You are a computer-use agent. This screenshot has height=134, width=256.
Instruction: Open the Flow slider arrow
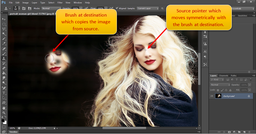coord(106,8)
